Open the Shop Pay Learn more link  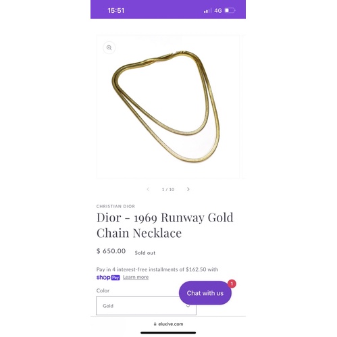(136, 277)
